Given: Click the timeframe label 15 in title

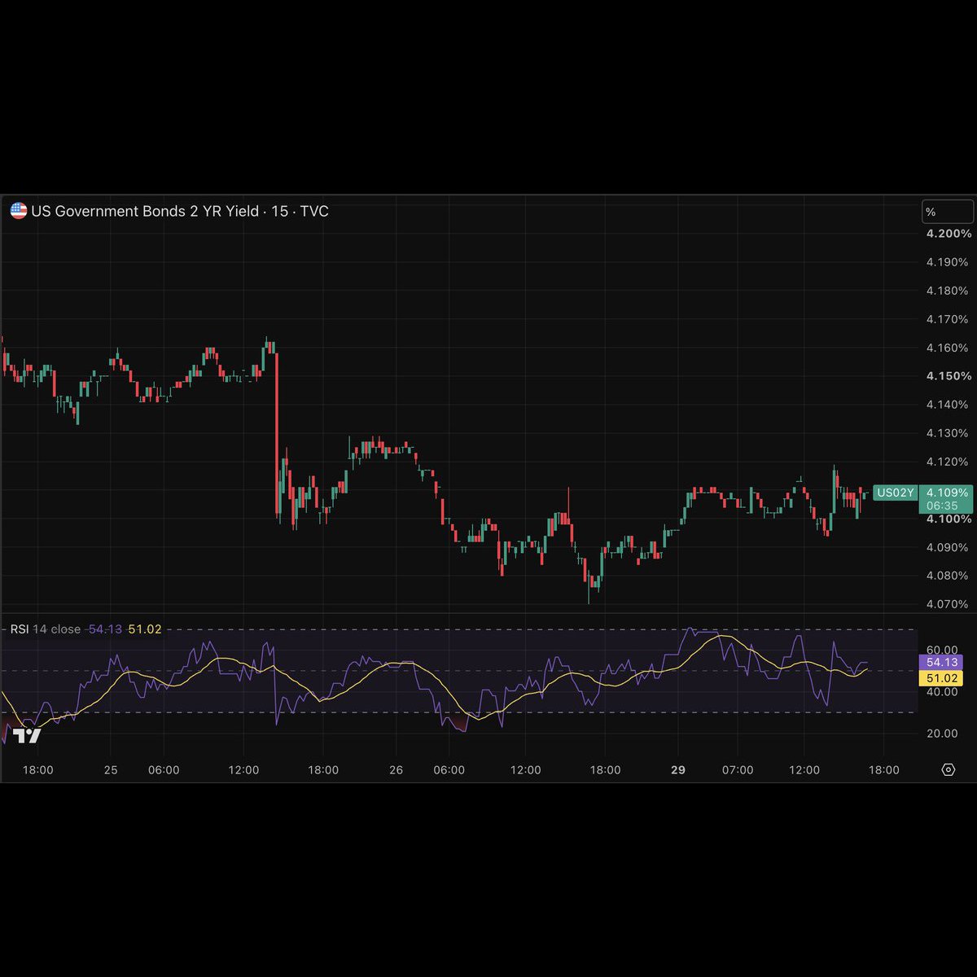Looking at the screenshot, I should point(279,211).
